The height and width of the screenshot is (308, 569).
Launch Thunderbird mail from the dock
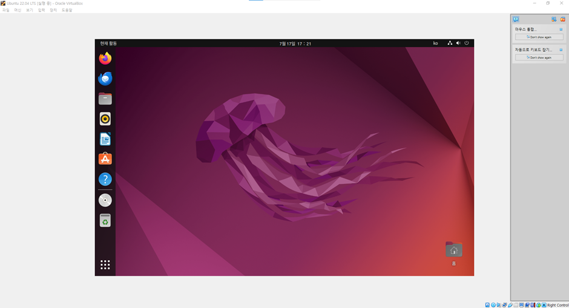click(x=105, y=78)
